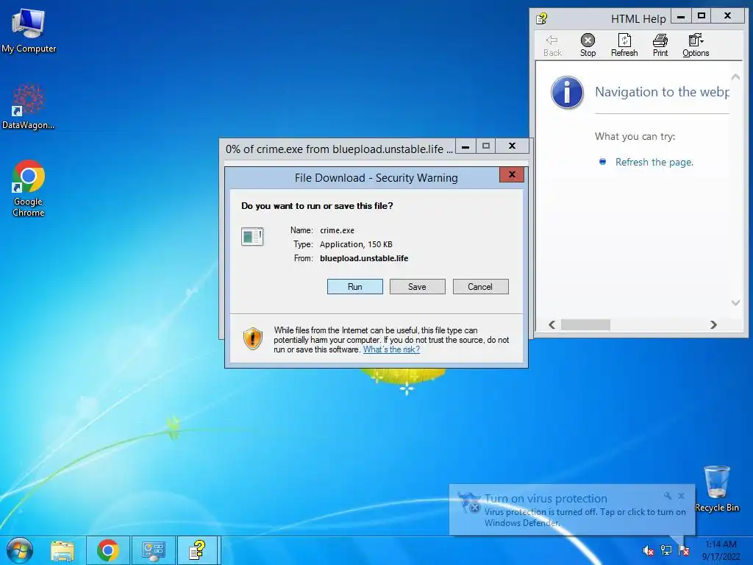Open the notification's wrench settings icon
Viewport: 753px width, 565px height.
(668, 496)
